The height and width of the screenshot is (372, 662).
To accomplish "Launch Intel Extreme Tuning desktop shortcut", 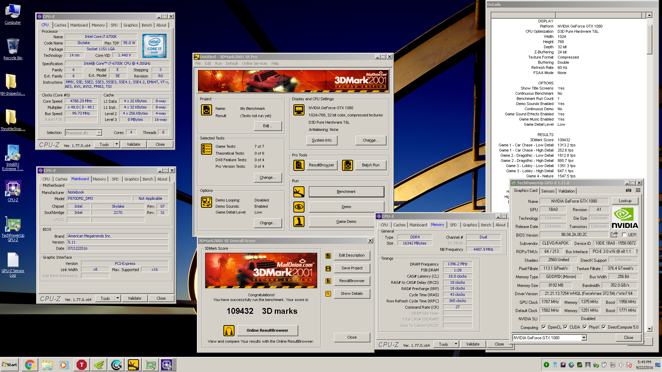I will tap(13, 157).
